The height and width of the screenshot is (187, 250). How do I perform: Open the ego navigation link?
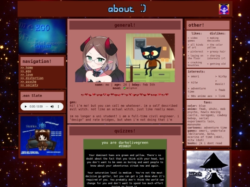[x=25, y=71]
